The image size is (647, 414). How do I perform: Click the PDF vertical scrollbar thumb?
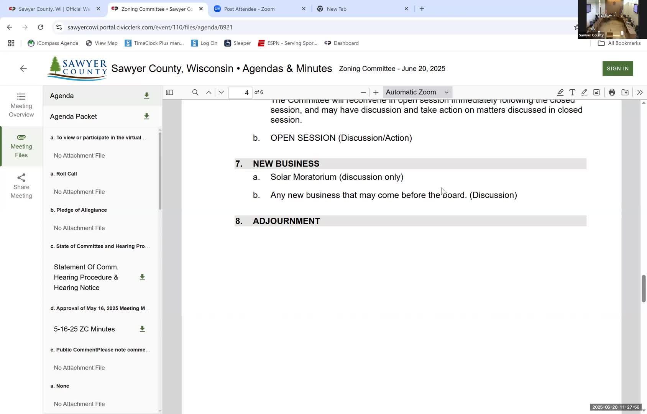[x=644, y=288]
